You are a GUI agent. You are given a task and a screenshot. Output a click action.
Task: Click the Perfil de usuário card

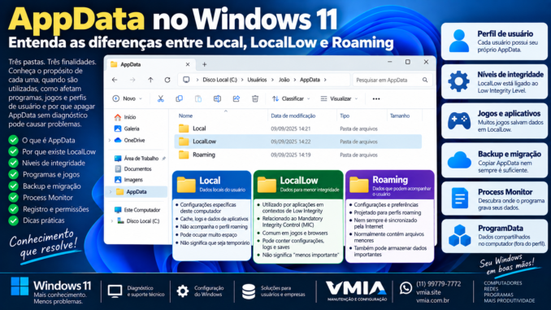click(x=494, y=41)
